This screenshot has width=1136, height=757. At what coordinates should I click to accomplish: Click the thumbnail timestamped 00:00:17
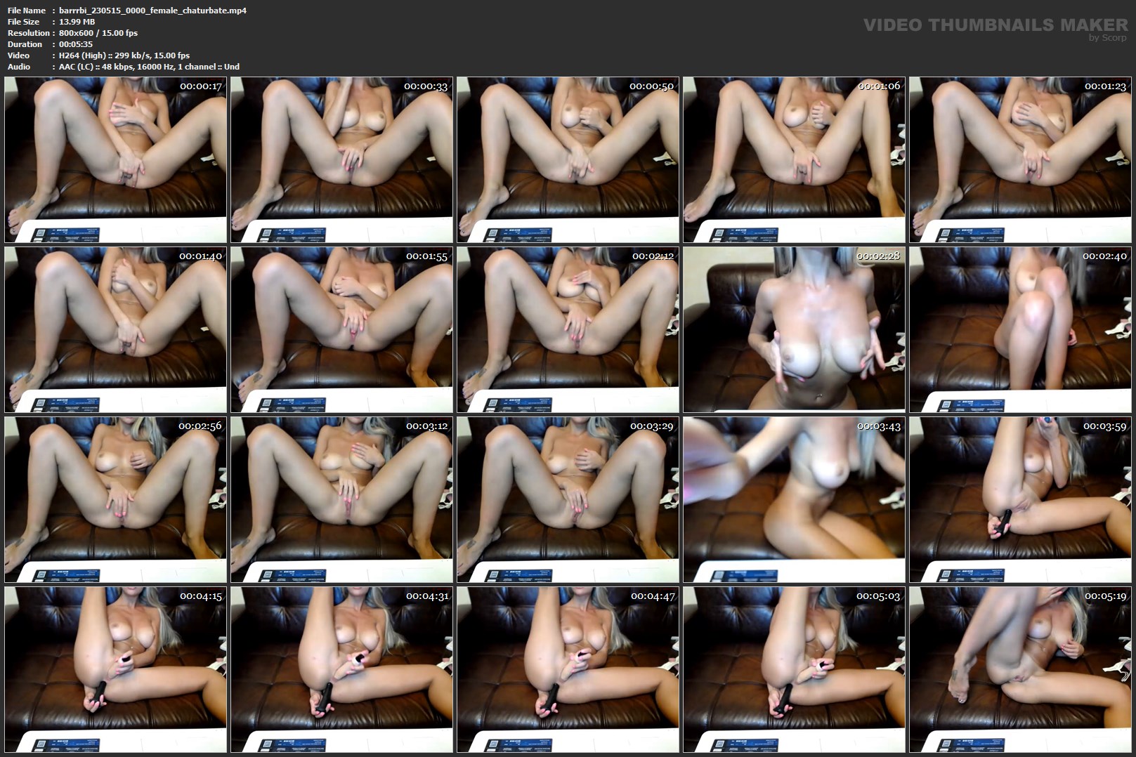pyautogui.click(x=115, y=160)
